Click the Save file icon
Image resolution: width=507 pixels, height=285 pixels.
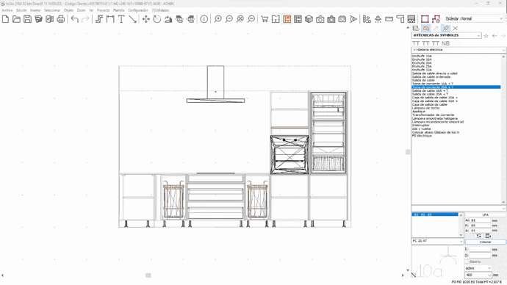[27, 19]
